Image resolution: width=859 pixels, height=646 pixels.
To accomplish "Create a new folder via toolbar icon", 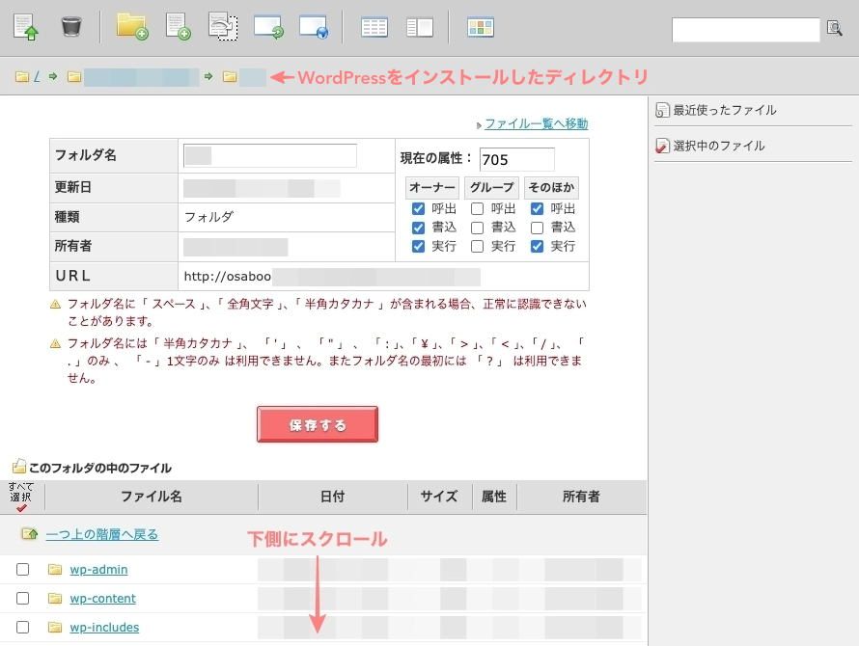I will [x=132, y=26].
